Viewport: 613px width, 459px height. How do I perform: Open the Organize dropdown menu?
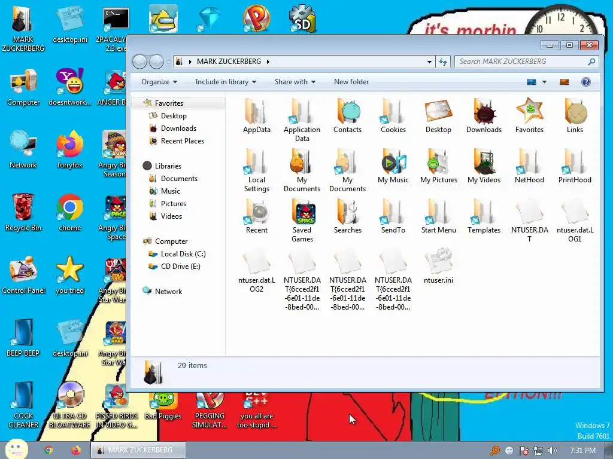click(159, 81)
